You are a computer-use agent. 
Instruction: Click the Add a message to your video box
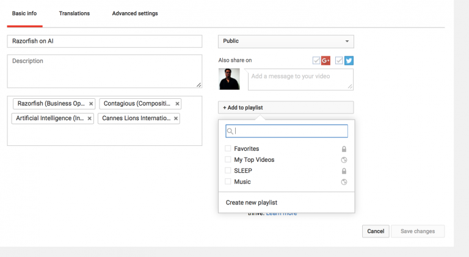pos(300,79)
